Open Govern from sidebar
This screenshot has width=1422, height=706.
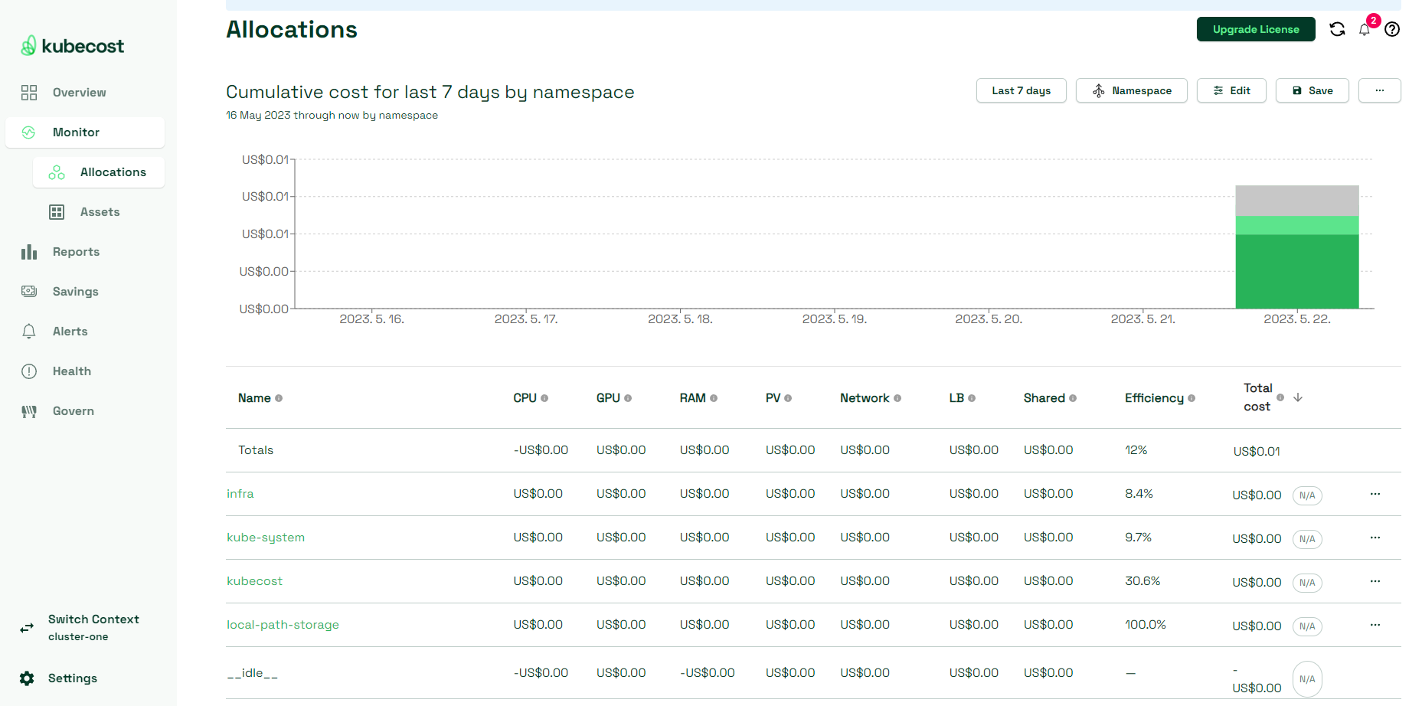click(x=74, y=411)
